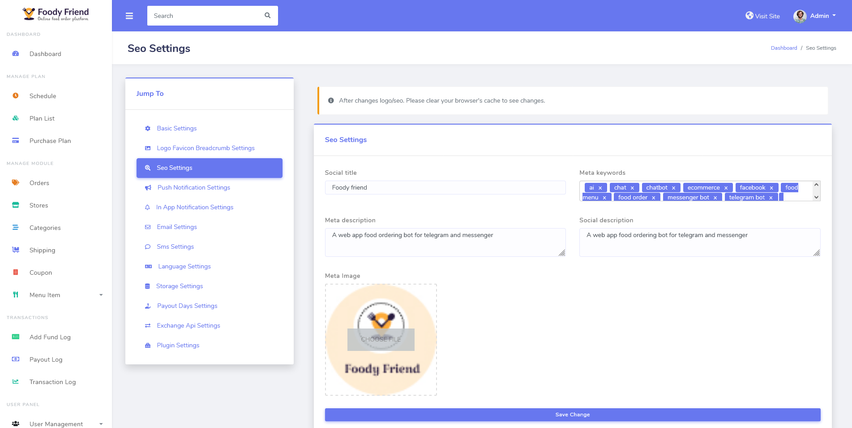Viewport: 852px width, 428px height.
Task: Remove the 'telegram bot' keyword tag
Action: (x=771, y=198)
